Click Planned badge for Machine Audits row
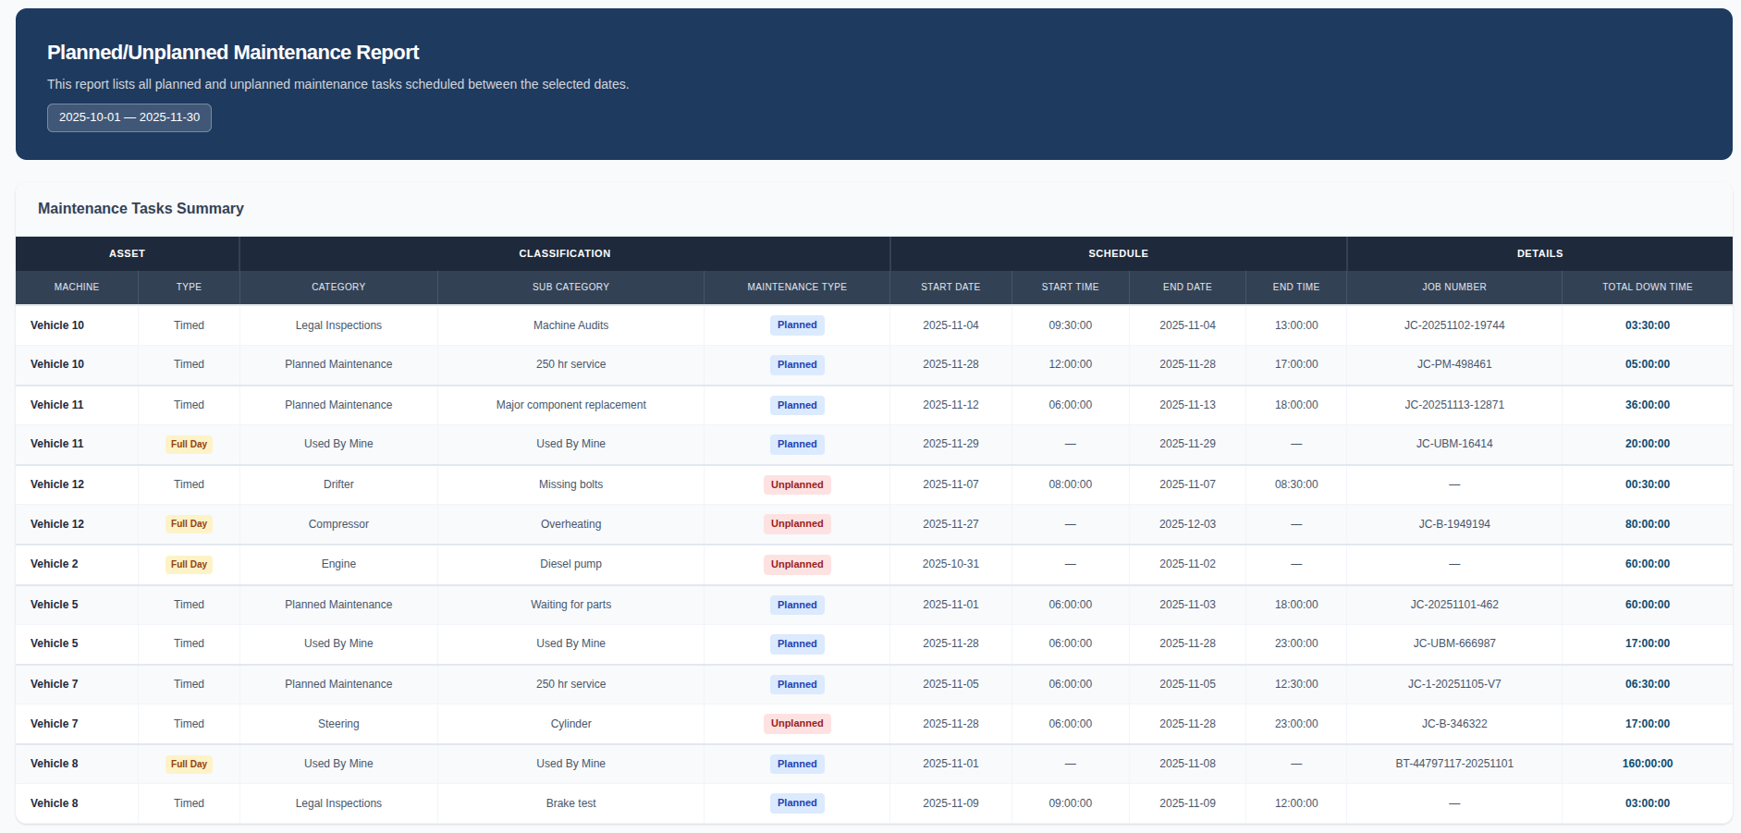This screenshot has width=1741, height=833. (x=796, y=325)
